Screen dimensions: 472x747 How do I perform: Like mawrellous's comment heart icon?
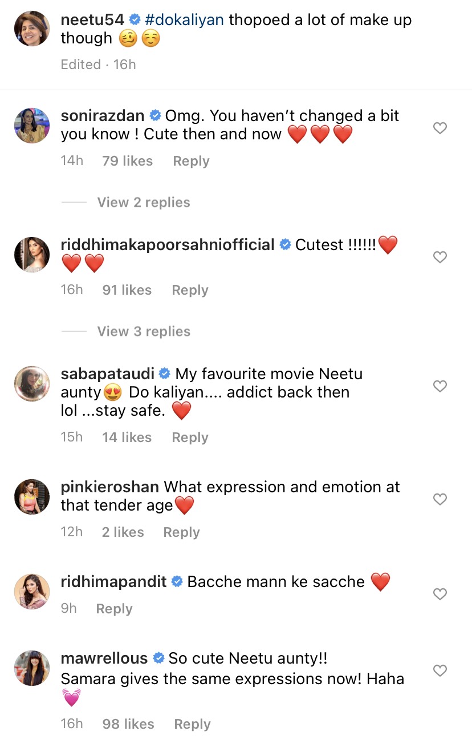440,670
